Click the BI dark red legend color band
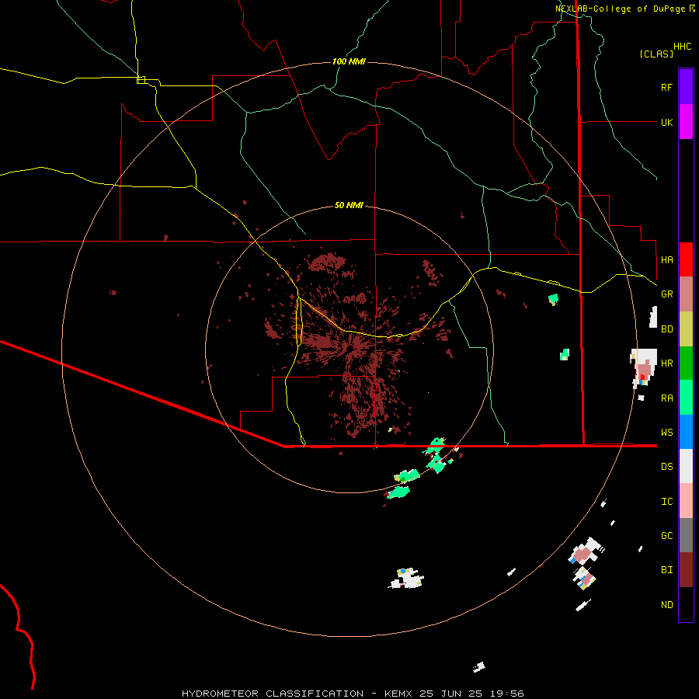 click(x=686, y=570)
